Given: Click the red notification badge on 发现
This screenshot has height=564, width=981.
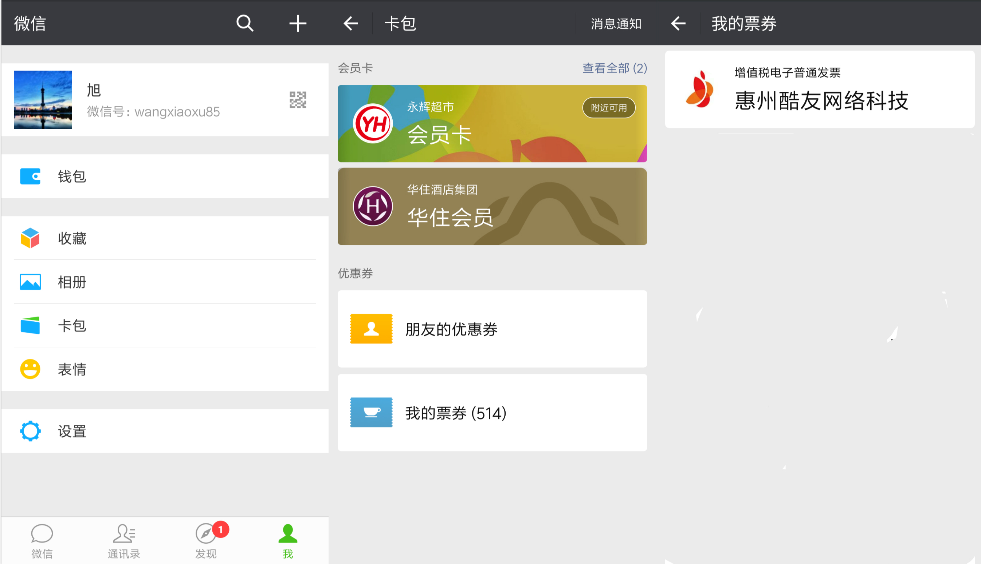Looking at the screenshot, I should 221,529.
